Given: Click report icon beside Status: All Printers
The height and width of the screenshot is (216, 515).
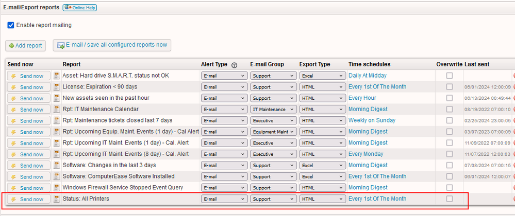Looking at the screenshot, I should pyautogui.click(x=57, y=199).
